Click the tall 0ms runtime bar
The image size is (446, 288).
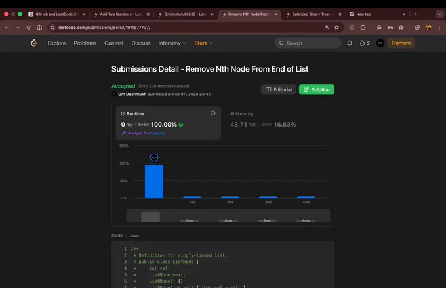point(154,181)
